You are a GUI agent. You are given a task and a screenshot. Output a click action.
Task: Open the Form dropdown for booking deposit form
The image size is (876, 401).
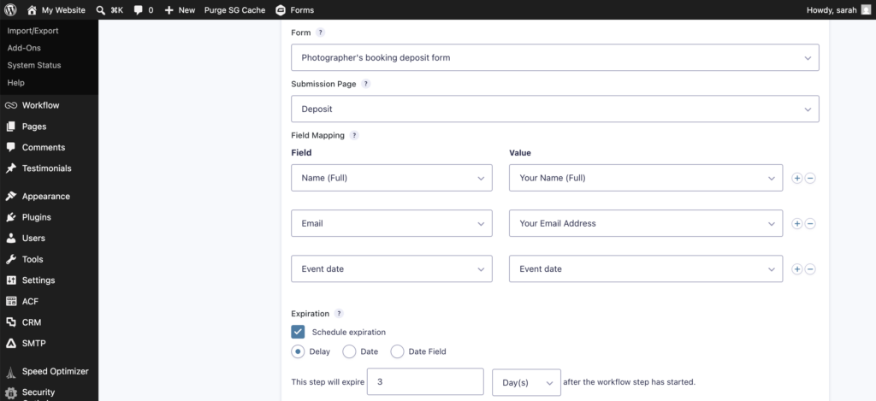click(554, 57)
